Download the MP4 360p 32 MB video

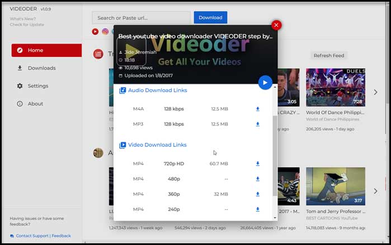click(258, 194)
